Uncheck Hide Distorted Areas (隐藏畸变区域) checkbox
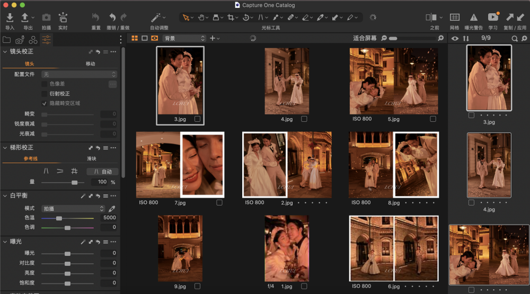Image resolution: width=530 pixels, height=294 pixels. point(45,103)
